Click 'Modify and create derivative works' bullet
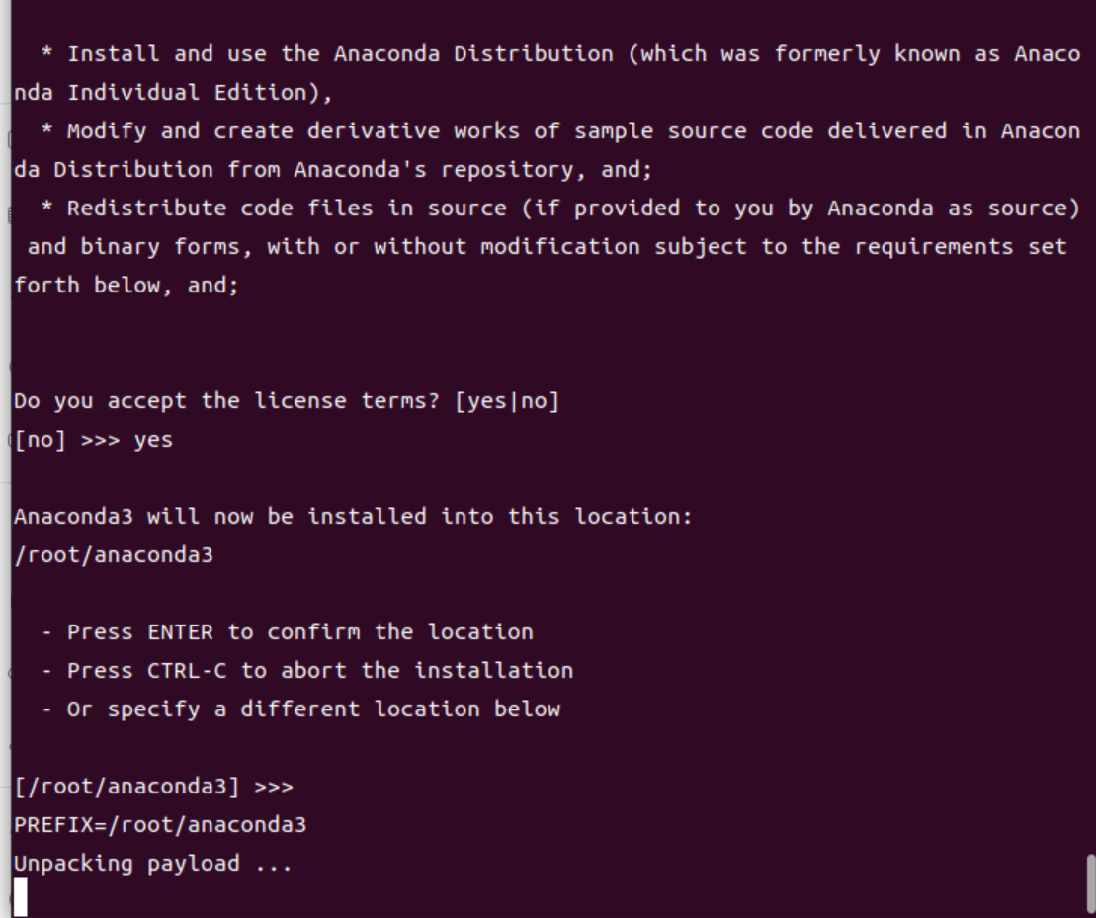1096x918 pixels. [x=560, y=131]
